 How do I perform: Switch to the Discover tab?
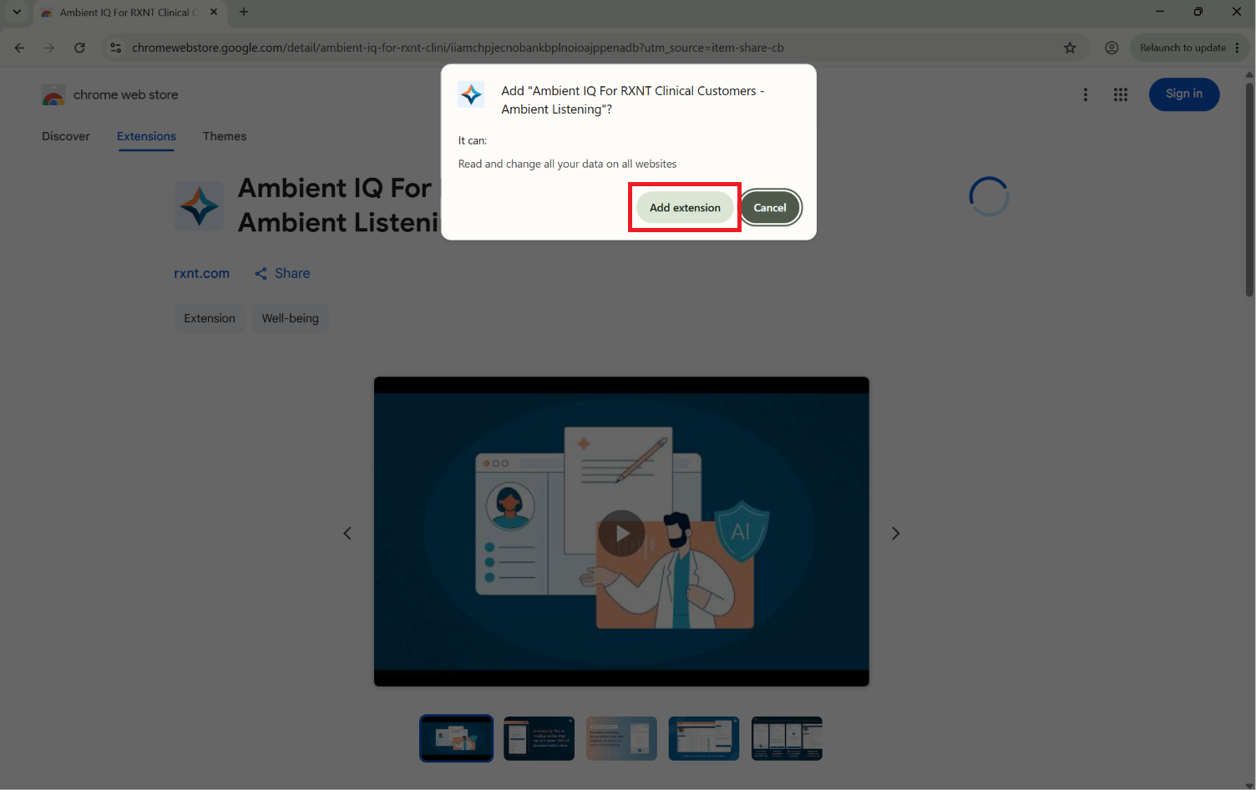click(x=66, y=136)
